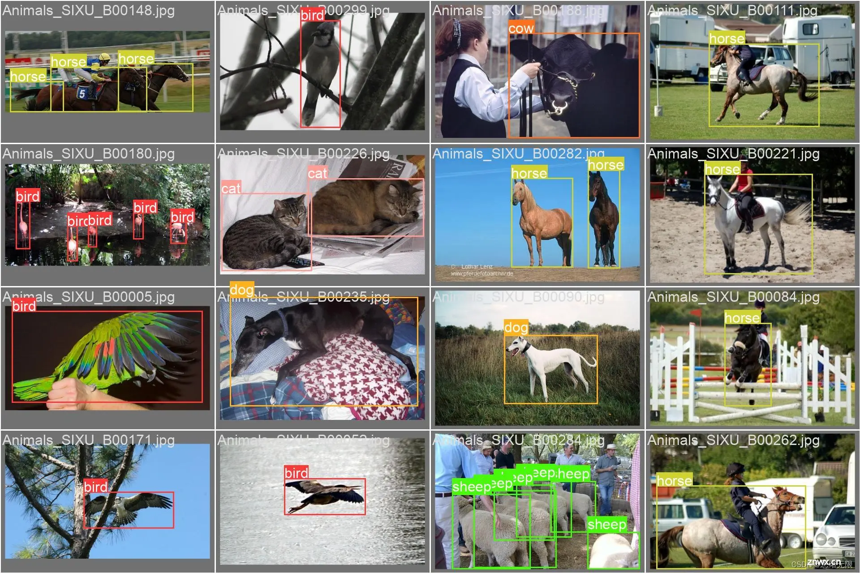Select the 'dog' label above the white dog
This screenshot has width=860, height=573.
(516, 327)
